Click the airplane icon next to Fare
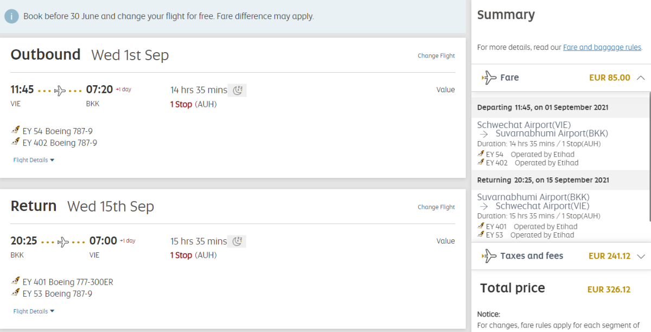 pos(489,78)
